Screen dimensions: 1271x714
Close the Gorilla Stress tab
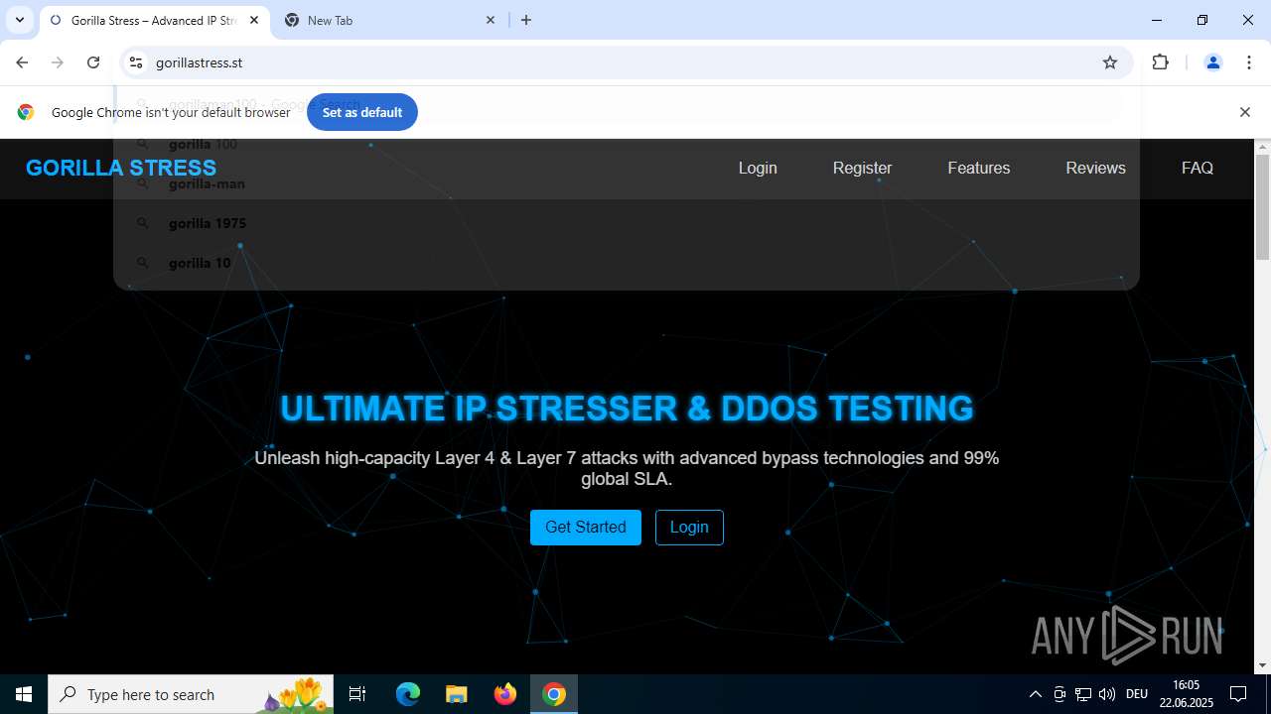point(254,20)
